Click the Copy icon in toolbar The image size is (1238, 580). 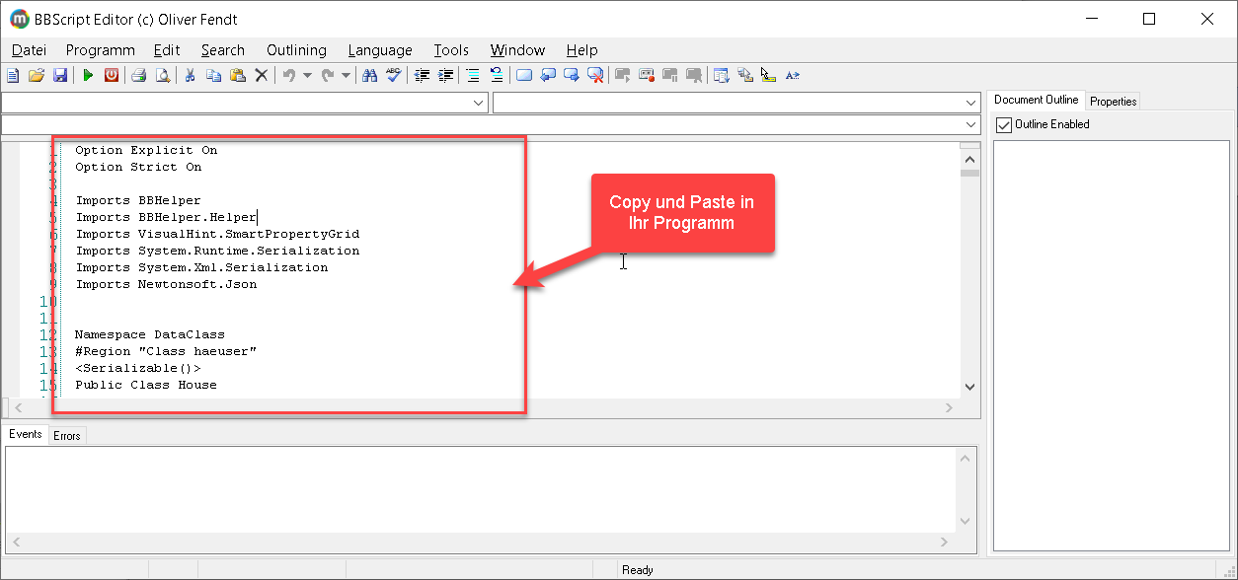click(x=214, y=75)
